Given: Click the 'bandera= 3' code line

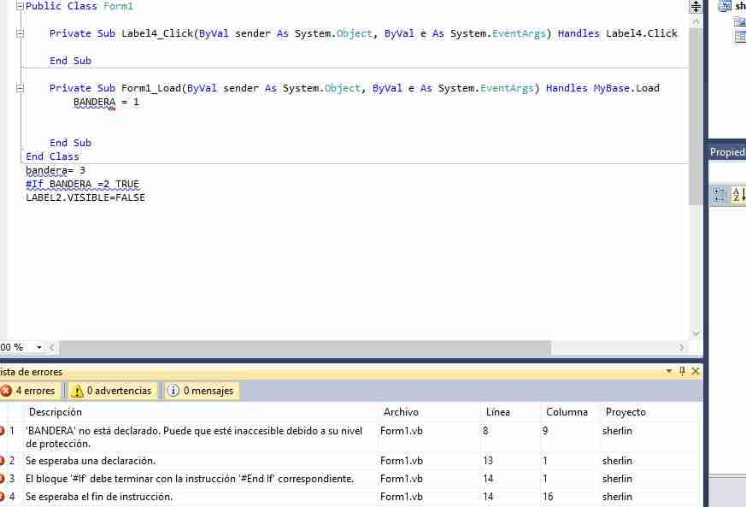Looking at the screenshot, I should coord(56,170).
